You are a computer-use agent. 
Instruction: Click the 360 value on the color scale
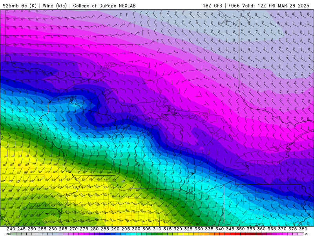point(261,229)
